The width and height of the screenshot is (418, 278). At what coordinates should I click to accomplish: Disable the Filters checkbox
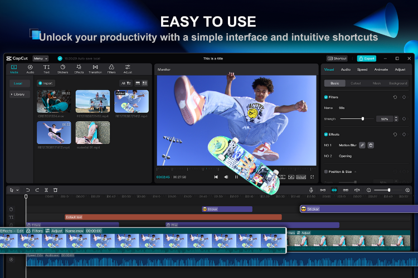tap(326, 97)
